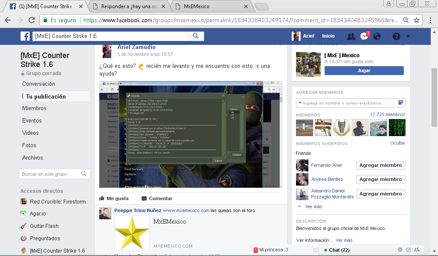The width and height of the screenshot is (438, 256).
Task: Open a new browser tab
Action: point(262,7)
